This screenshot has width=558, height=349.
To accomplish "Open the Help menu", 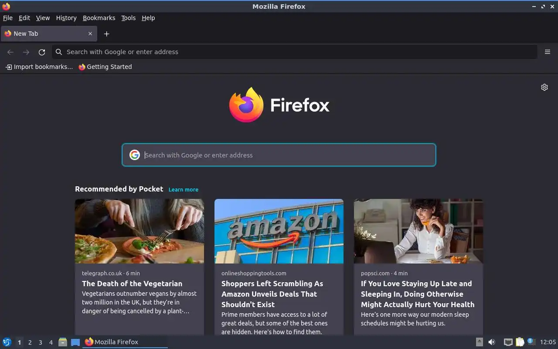I will [148, 18].
